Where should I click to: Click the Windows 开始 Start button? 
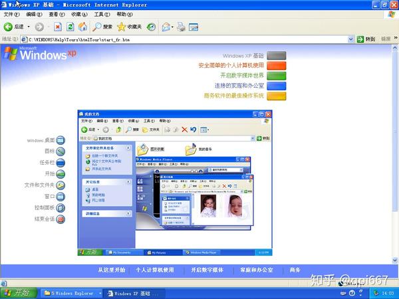pyautogui.click(x=19, y=293)
